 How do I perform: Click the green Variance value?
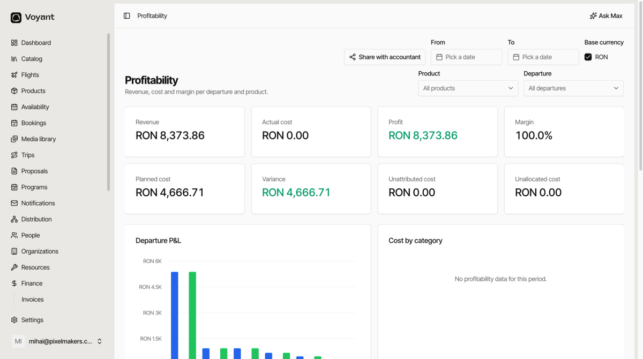click(296, 193)
